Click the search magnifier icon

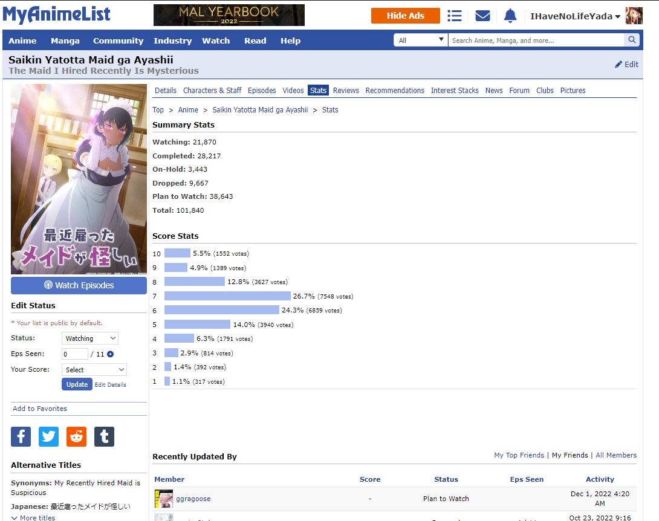point(632,40)
